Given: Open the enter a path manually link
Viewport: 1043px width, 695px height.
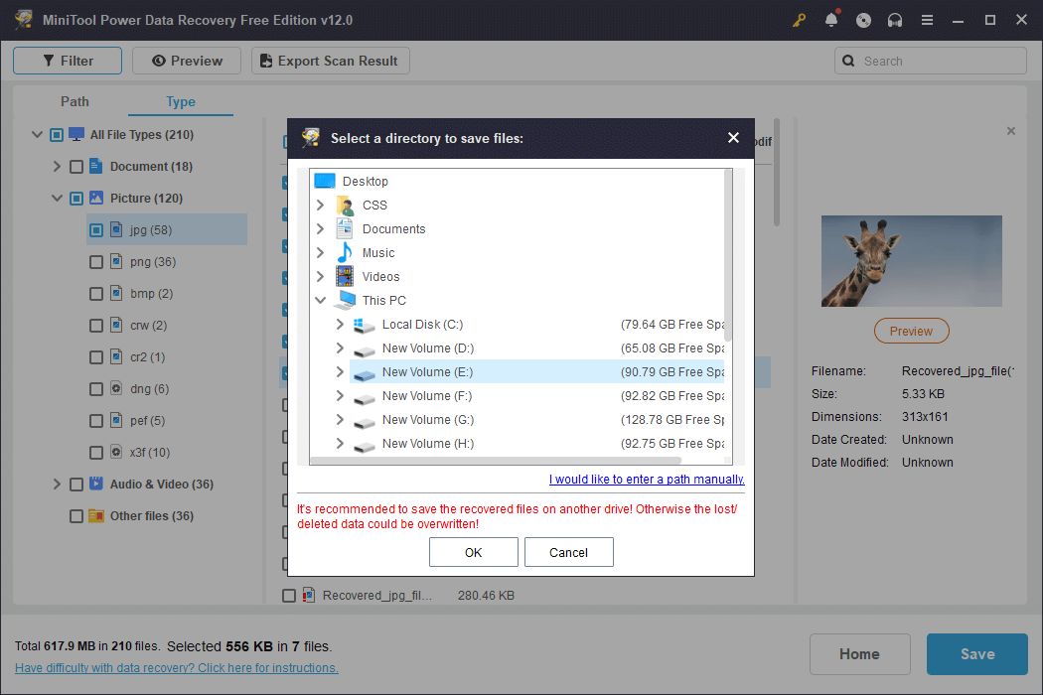Looking at the screenshot, I should point(647,479).
